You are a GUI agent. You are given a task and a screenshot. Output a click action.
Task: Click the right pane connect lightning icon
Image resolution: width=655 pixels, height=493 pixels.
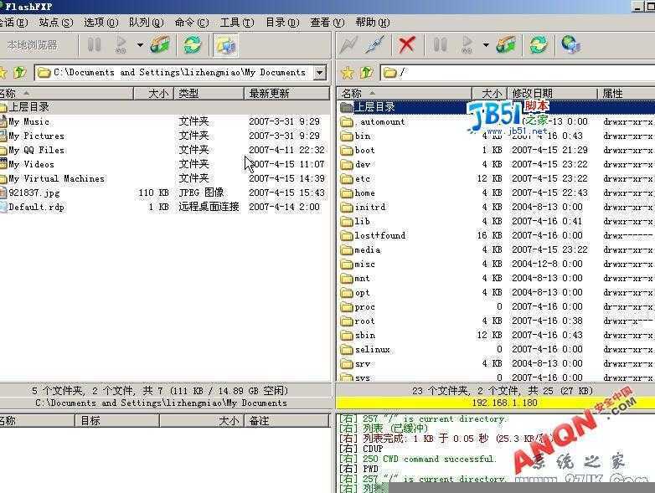point(349,44)
